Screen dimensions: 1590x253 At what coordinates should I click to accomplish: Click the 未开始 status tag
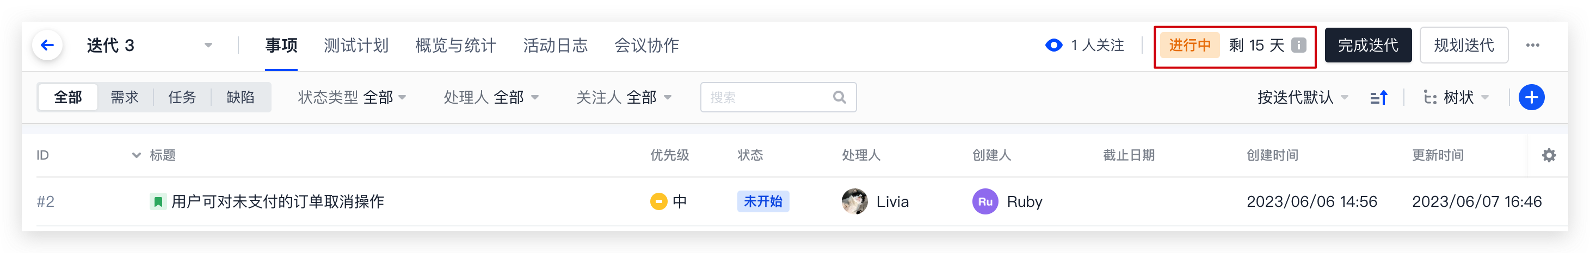point(763,201)
